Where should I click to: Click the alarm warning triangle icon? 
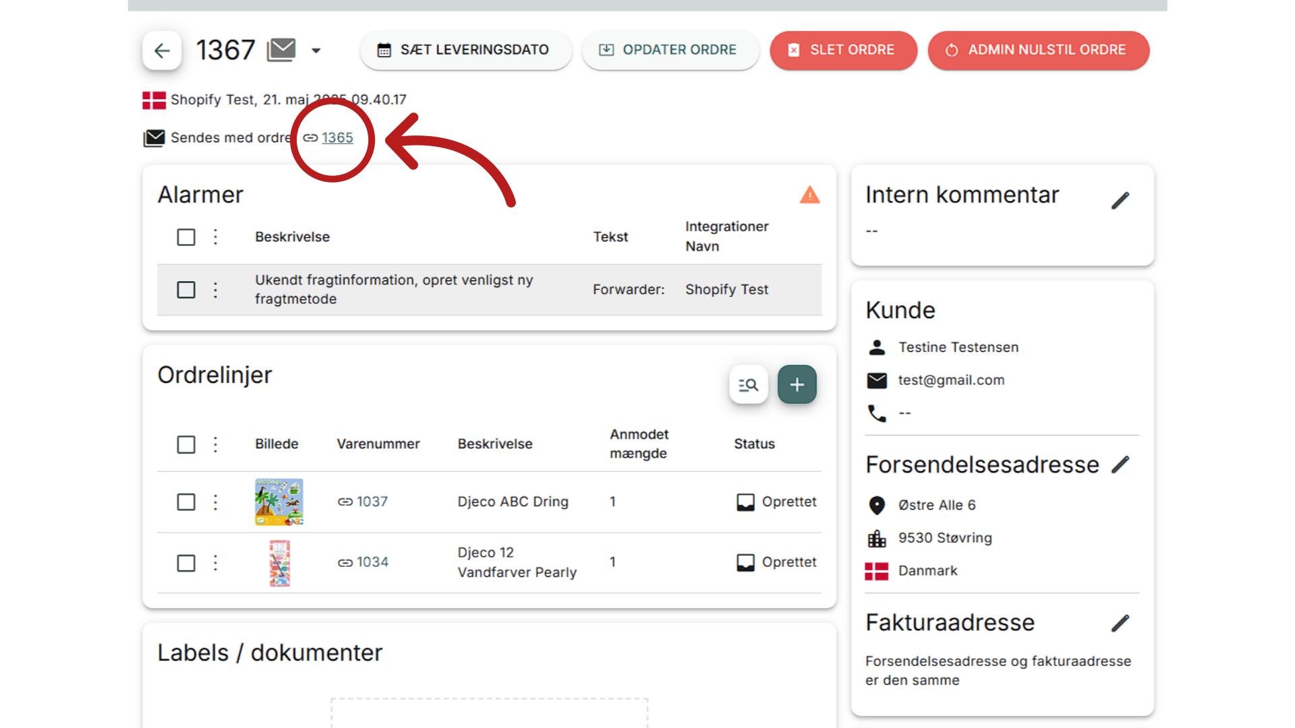point(809,195)
